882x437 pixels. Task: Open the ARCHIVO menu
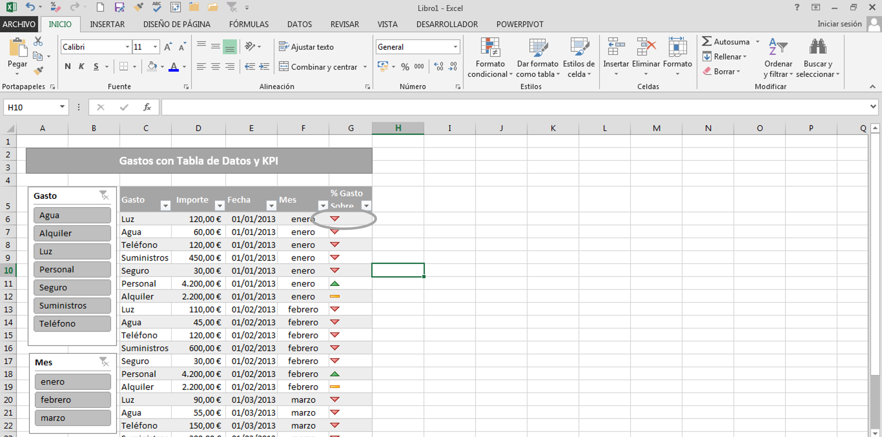pos(19,24)
